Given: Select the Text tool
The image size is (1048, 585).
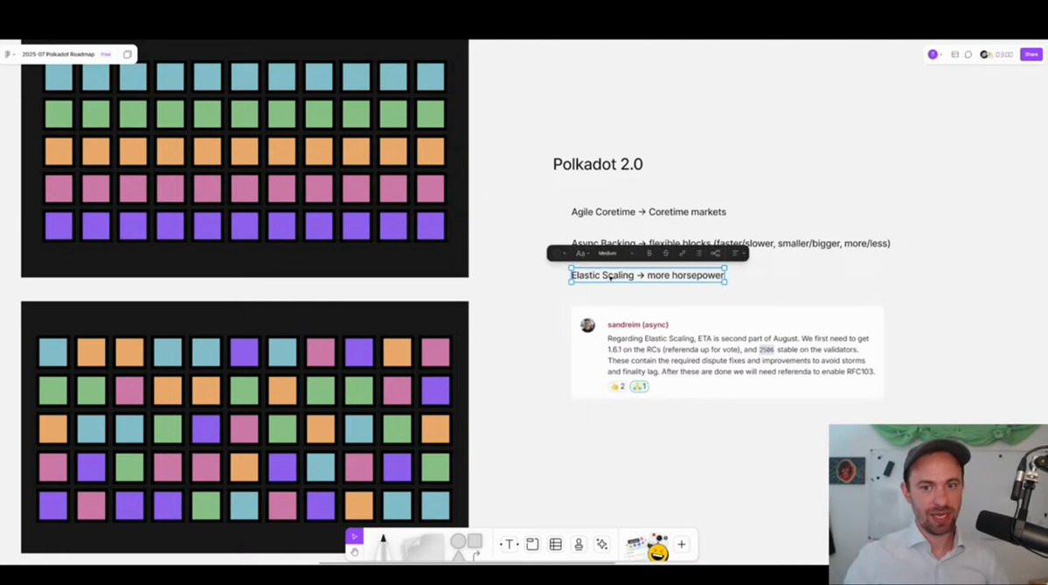Looking at the screenshot, I should [510, 544].
